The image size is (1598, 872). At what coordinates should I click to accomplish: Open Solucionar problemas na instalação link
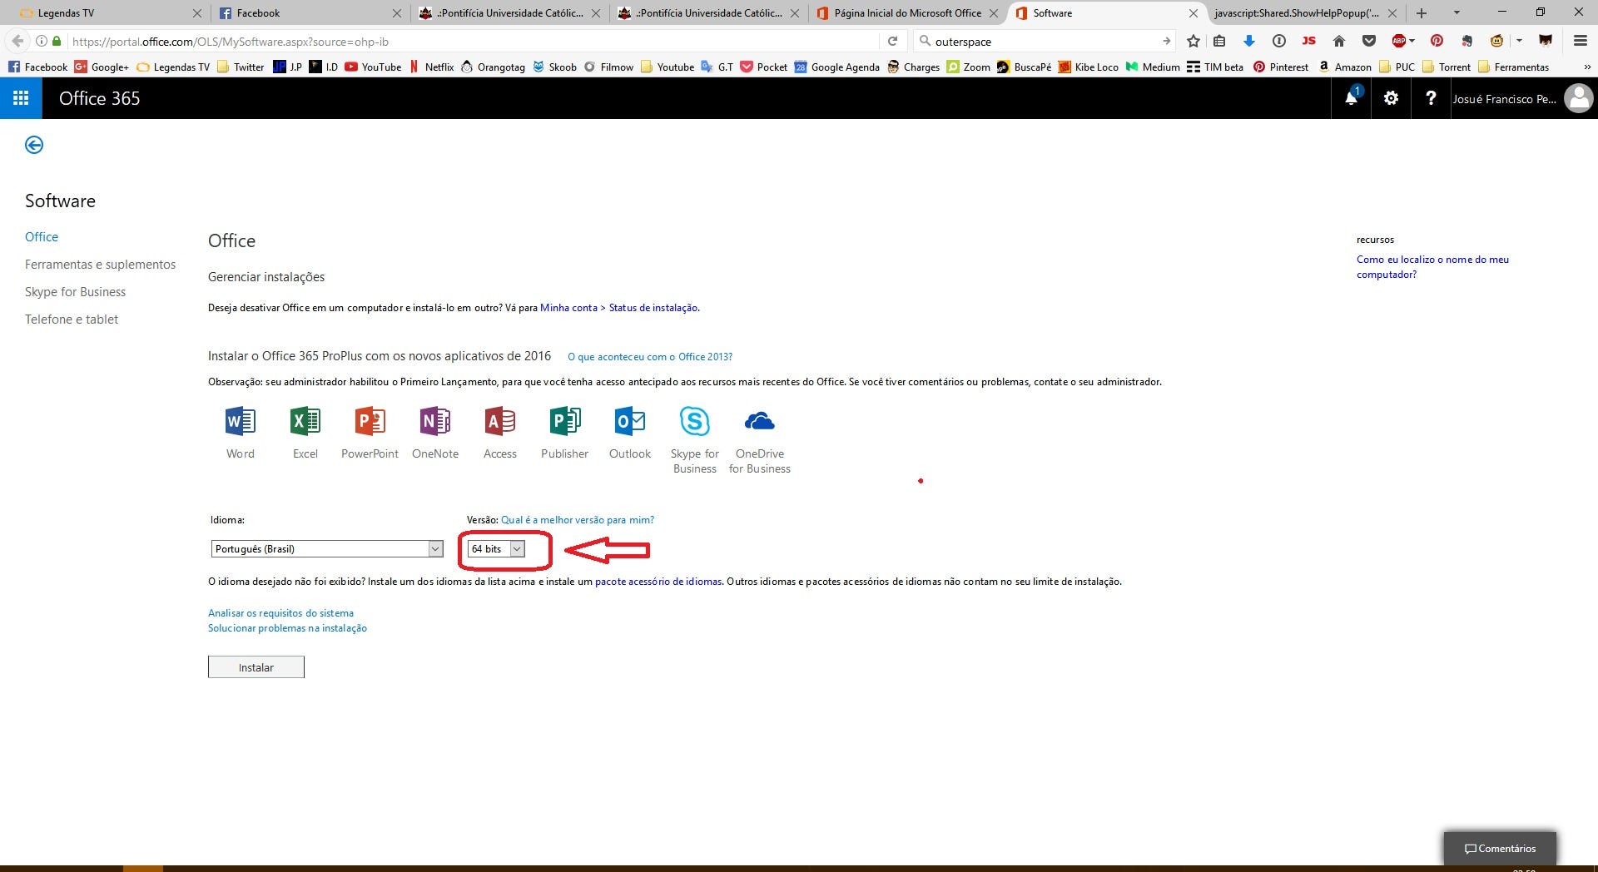[287, 628]
